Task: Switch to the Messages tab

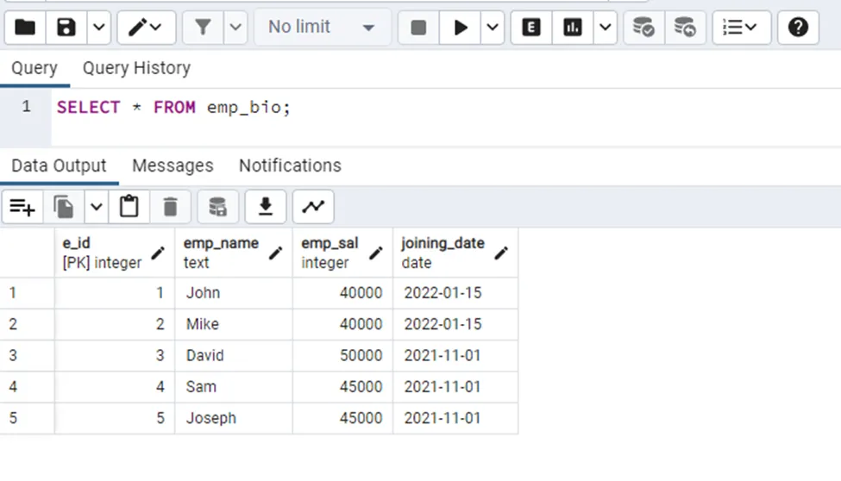Action: click(x=173, y=166)
